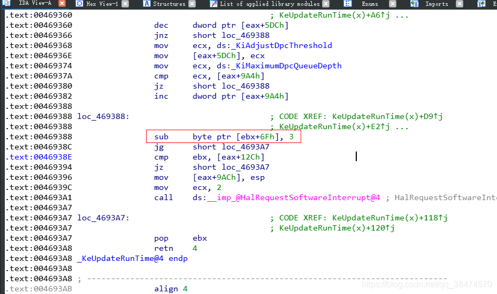Switch to the Enums tab
Viewport: 497px width, 294px height.
pyautogui.click(x=370, y=4)
